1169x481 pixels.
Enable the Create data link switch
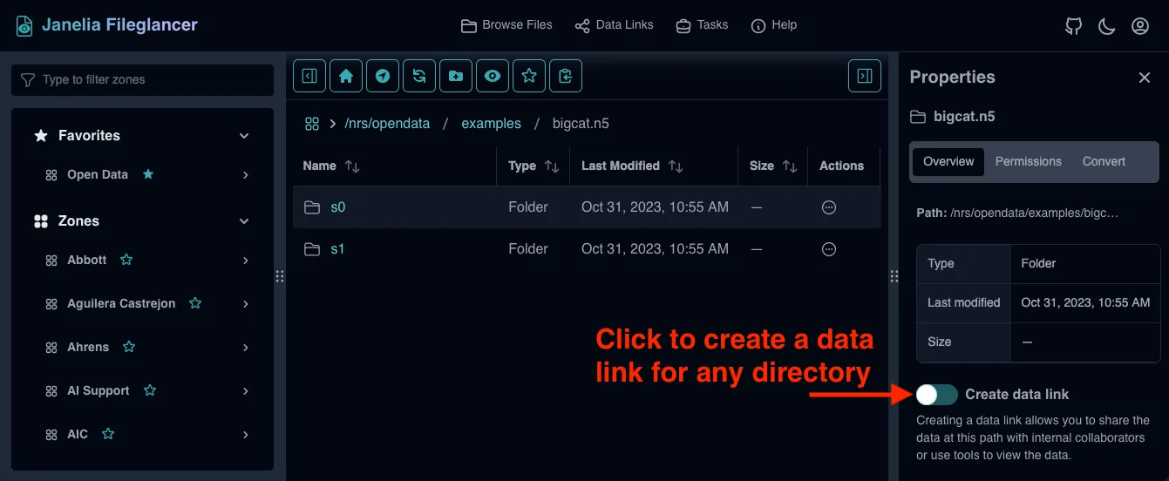tap(936, 395)
